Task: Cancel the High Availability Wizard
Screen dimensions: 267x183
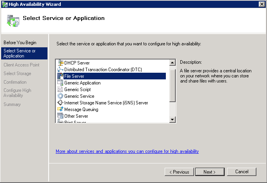Action: pyautogui.click(x=242, y=172)
